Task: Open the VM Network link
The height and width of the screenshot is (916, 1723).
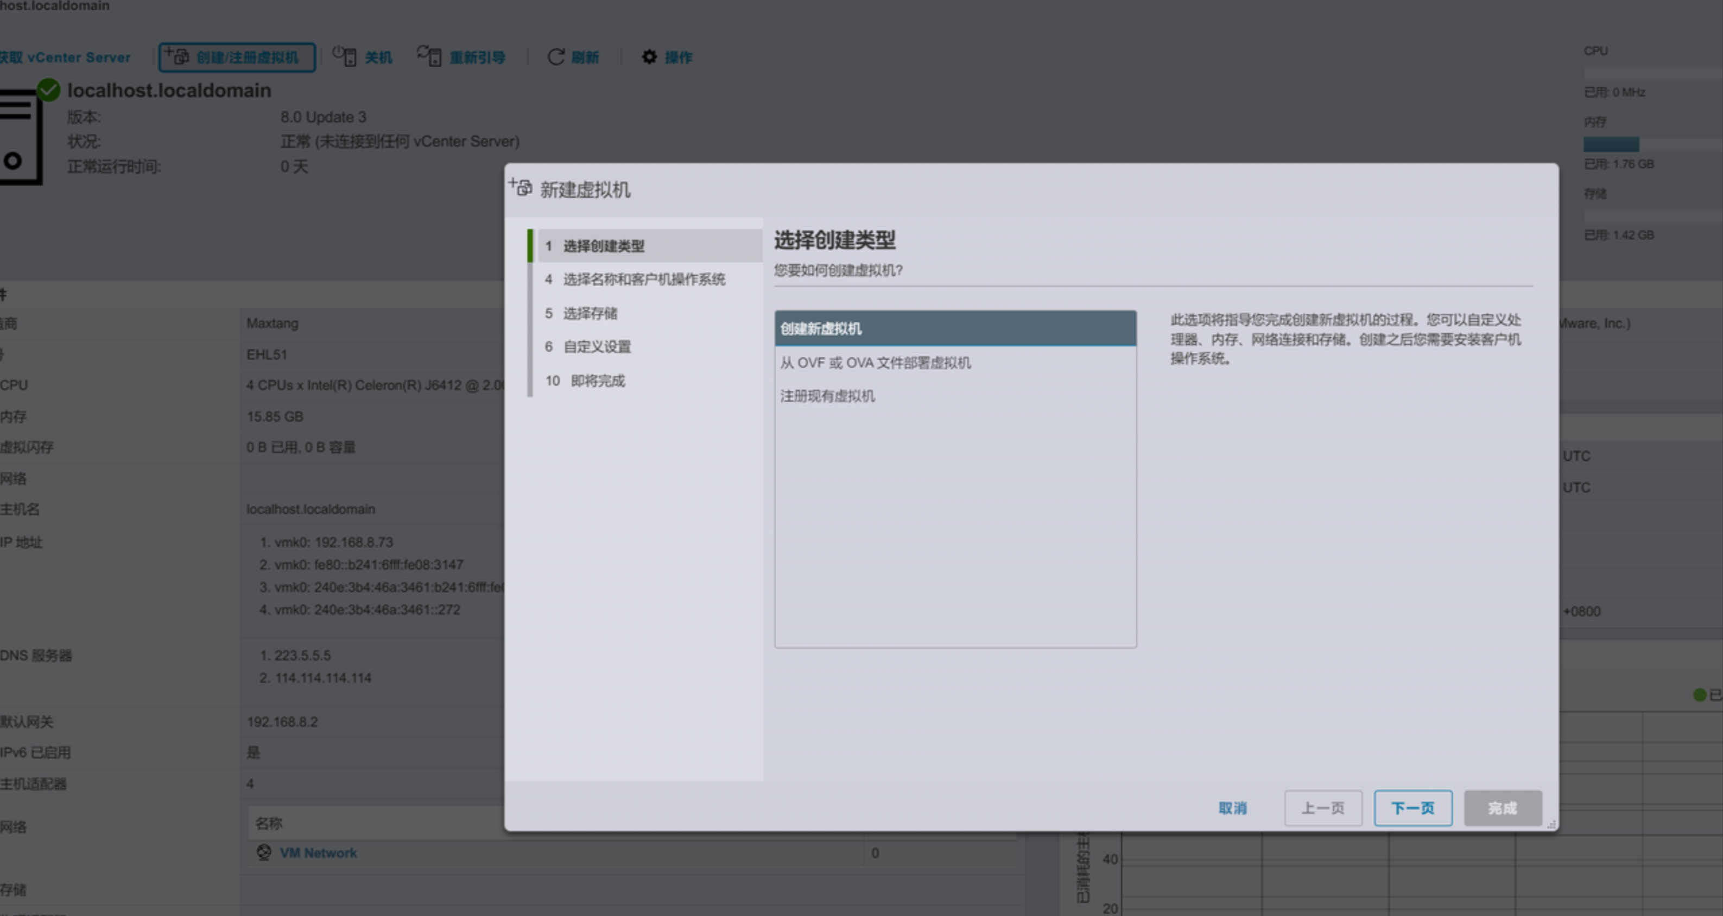Action: tap(318, 853)
